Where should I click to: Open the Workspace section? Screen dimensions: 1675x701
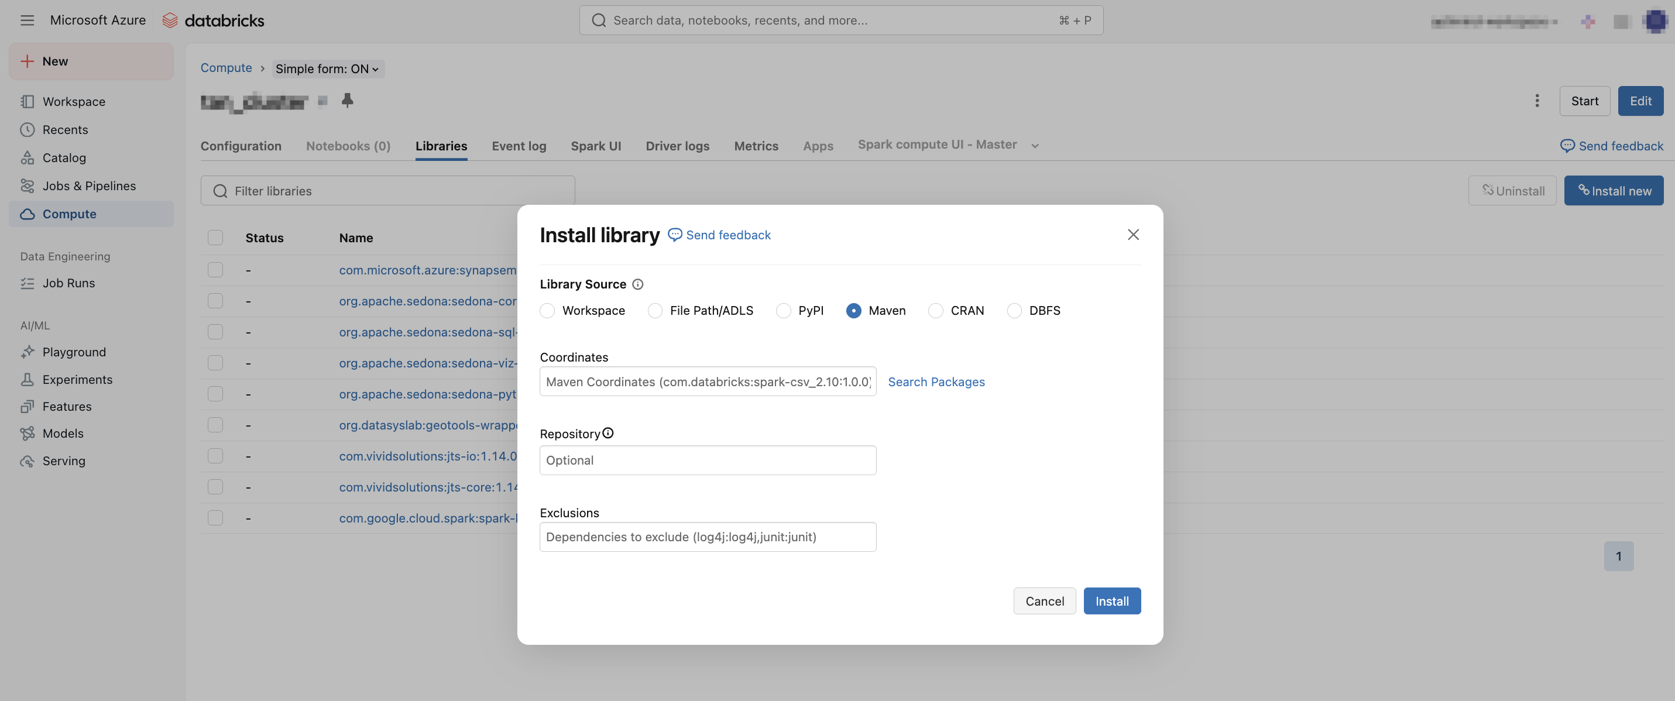(74, 101)
